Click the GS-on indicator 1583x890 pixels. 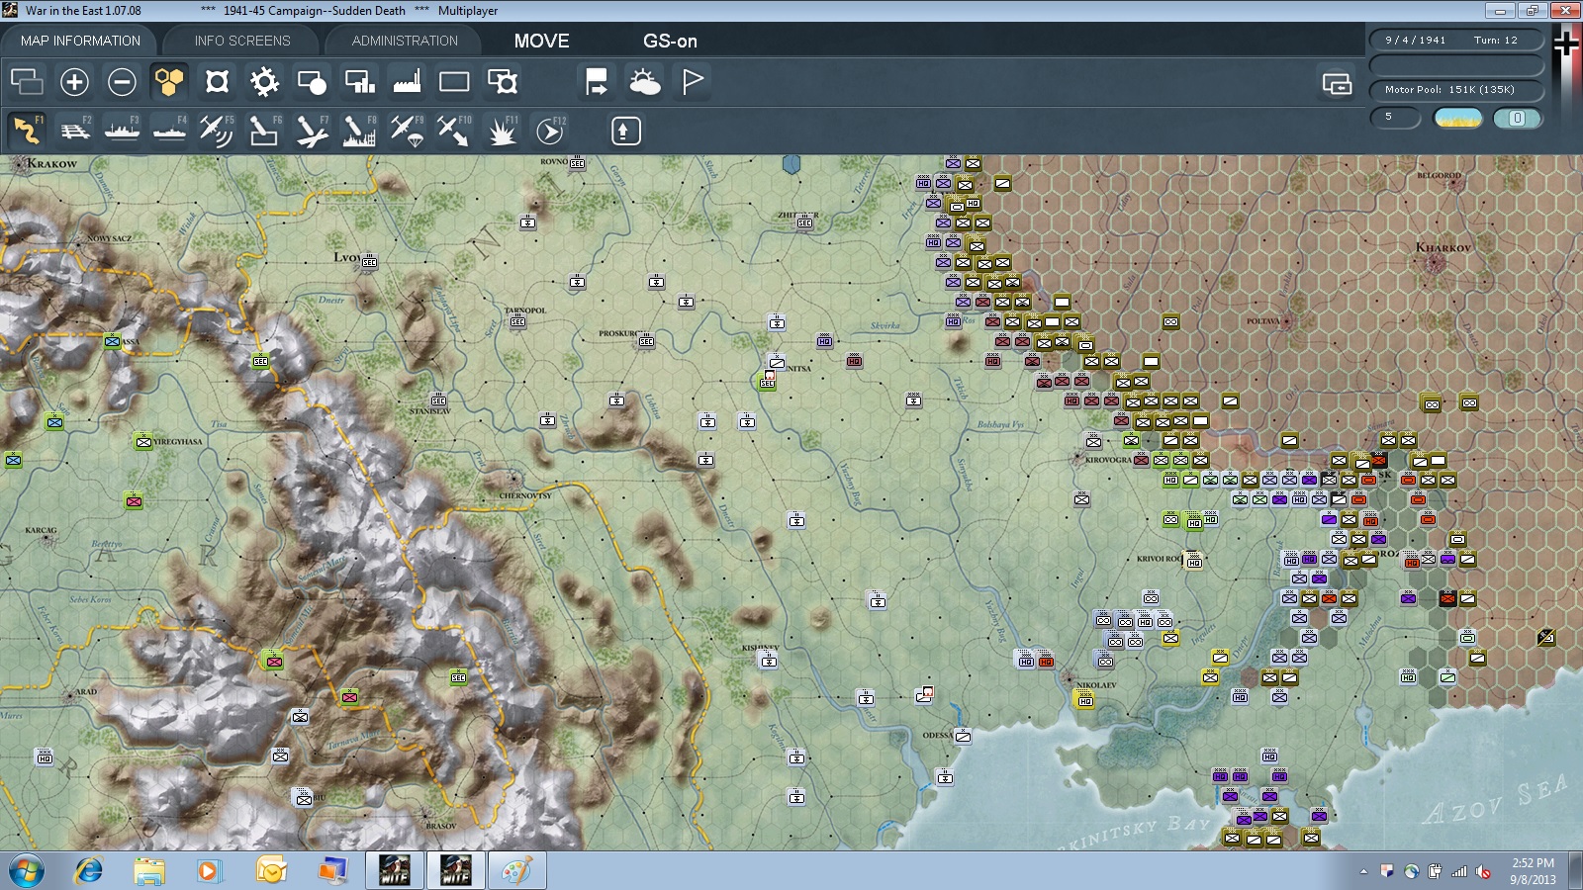click(x=670, y=41)
